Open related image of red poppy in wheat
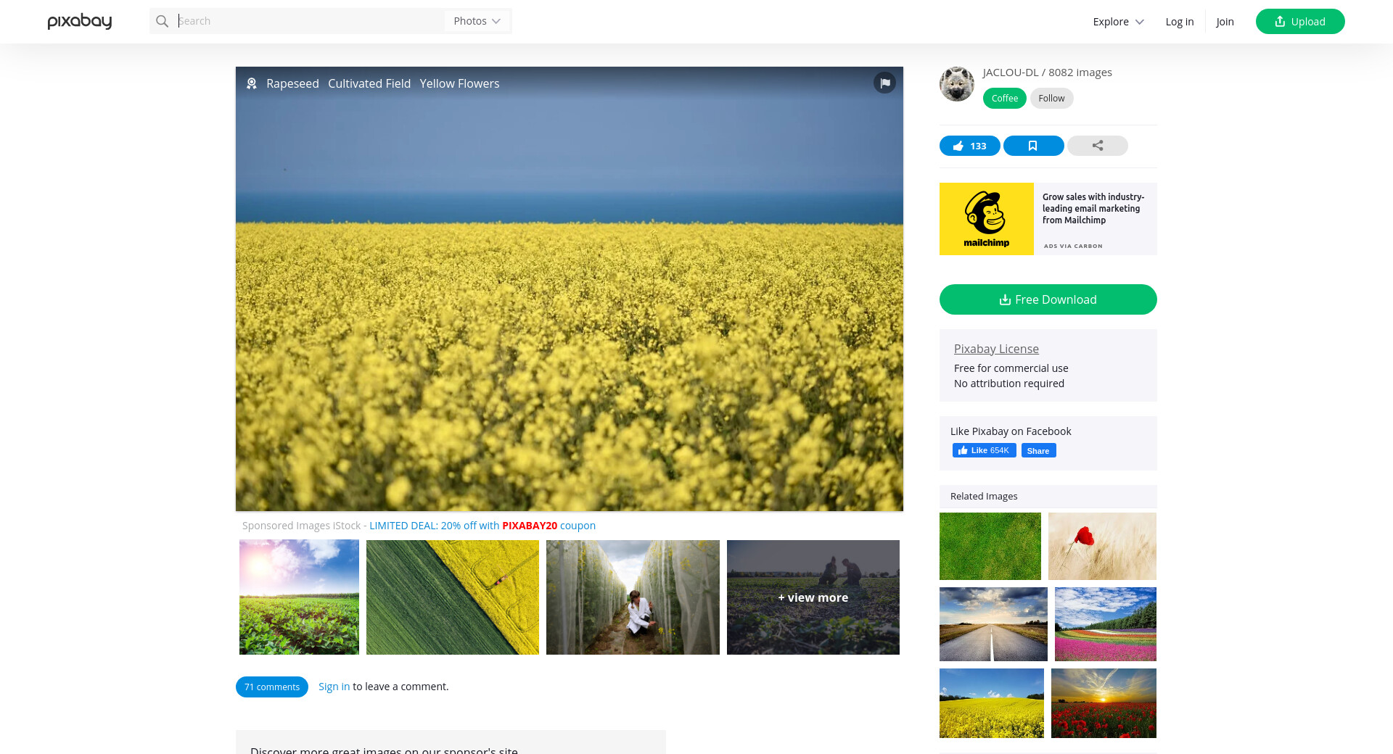The height and width of the screenshot is (754, 1393). (x=1103, y=546)
